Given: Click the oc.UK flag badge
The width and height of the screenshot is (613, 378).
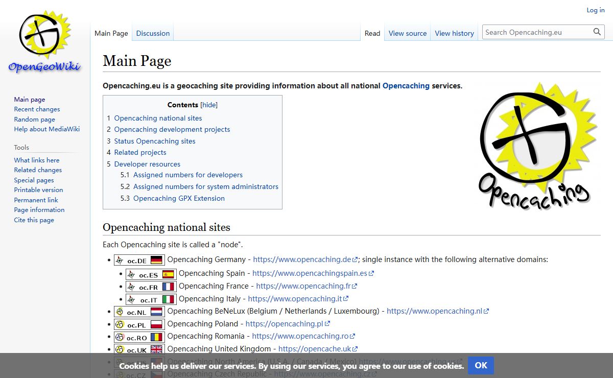Looking at the screenshot, I should [139, 349].
